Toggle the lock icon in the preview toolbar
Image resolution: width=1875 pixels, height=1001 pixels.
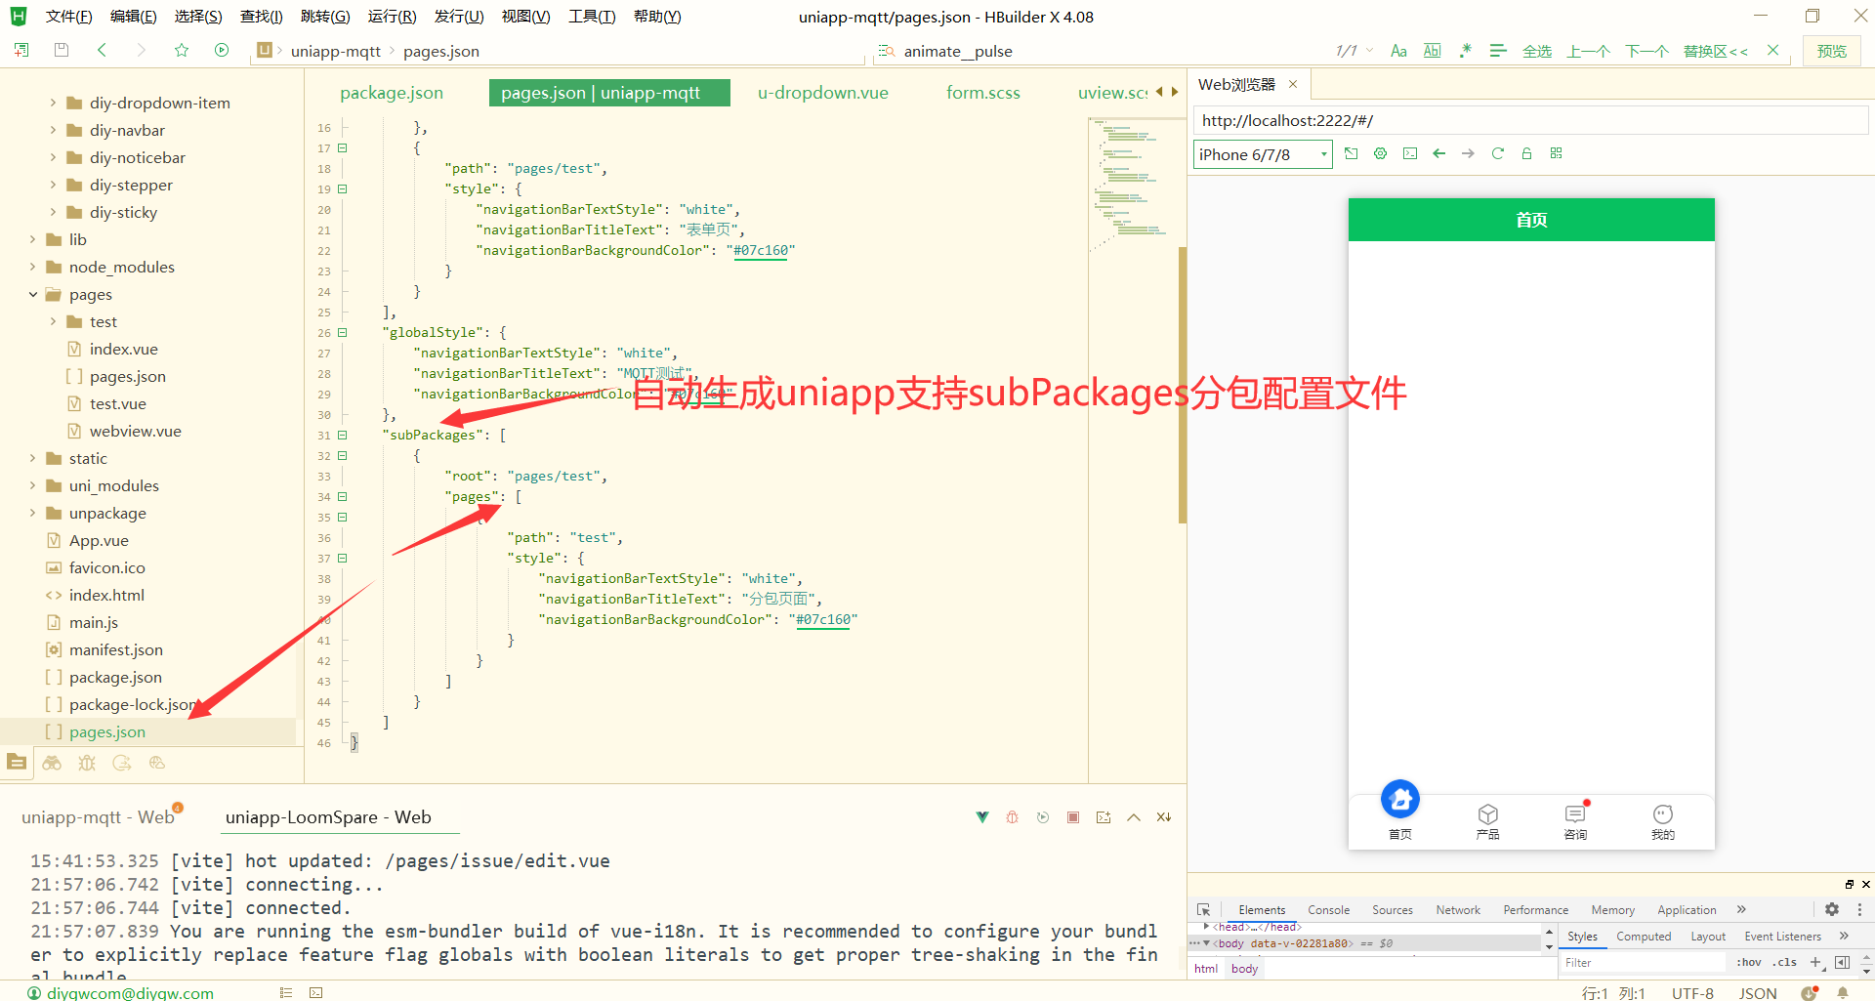coord(1526,153)
